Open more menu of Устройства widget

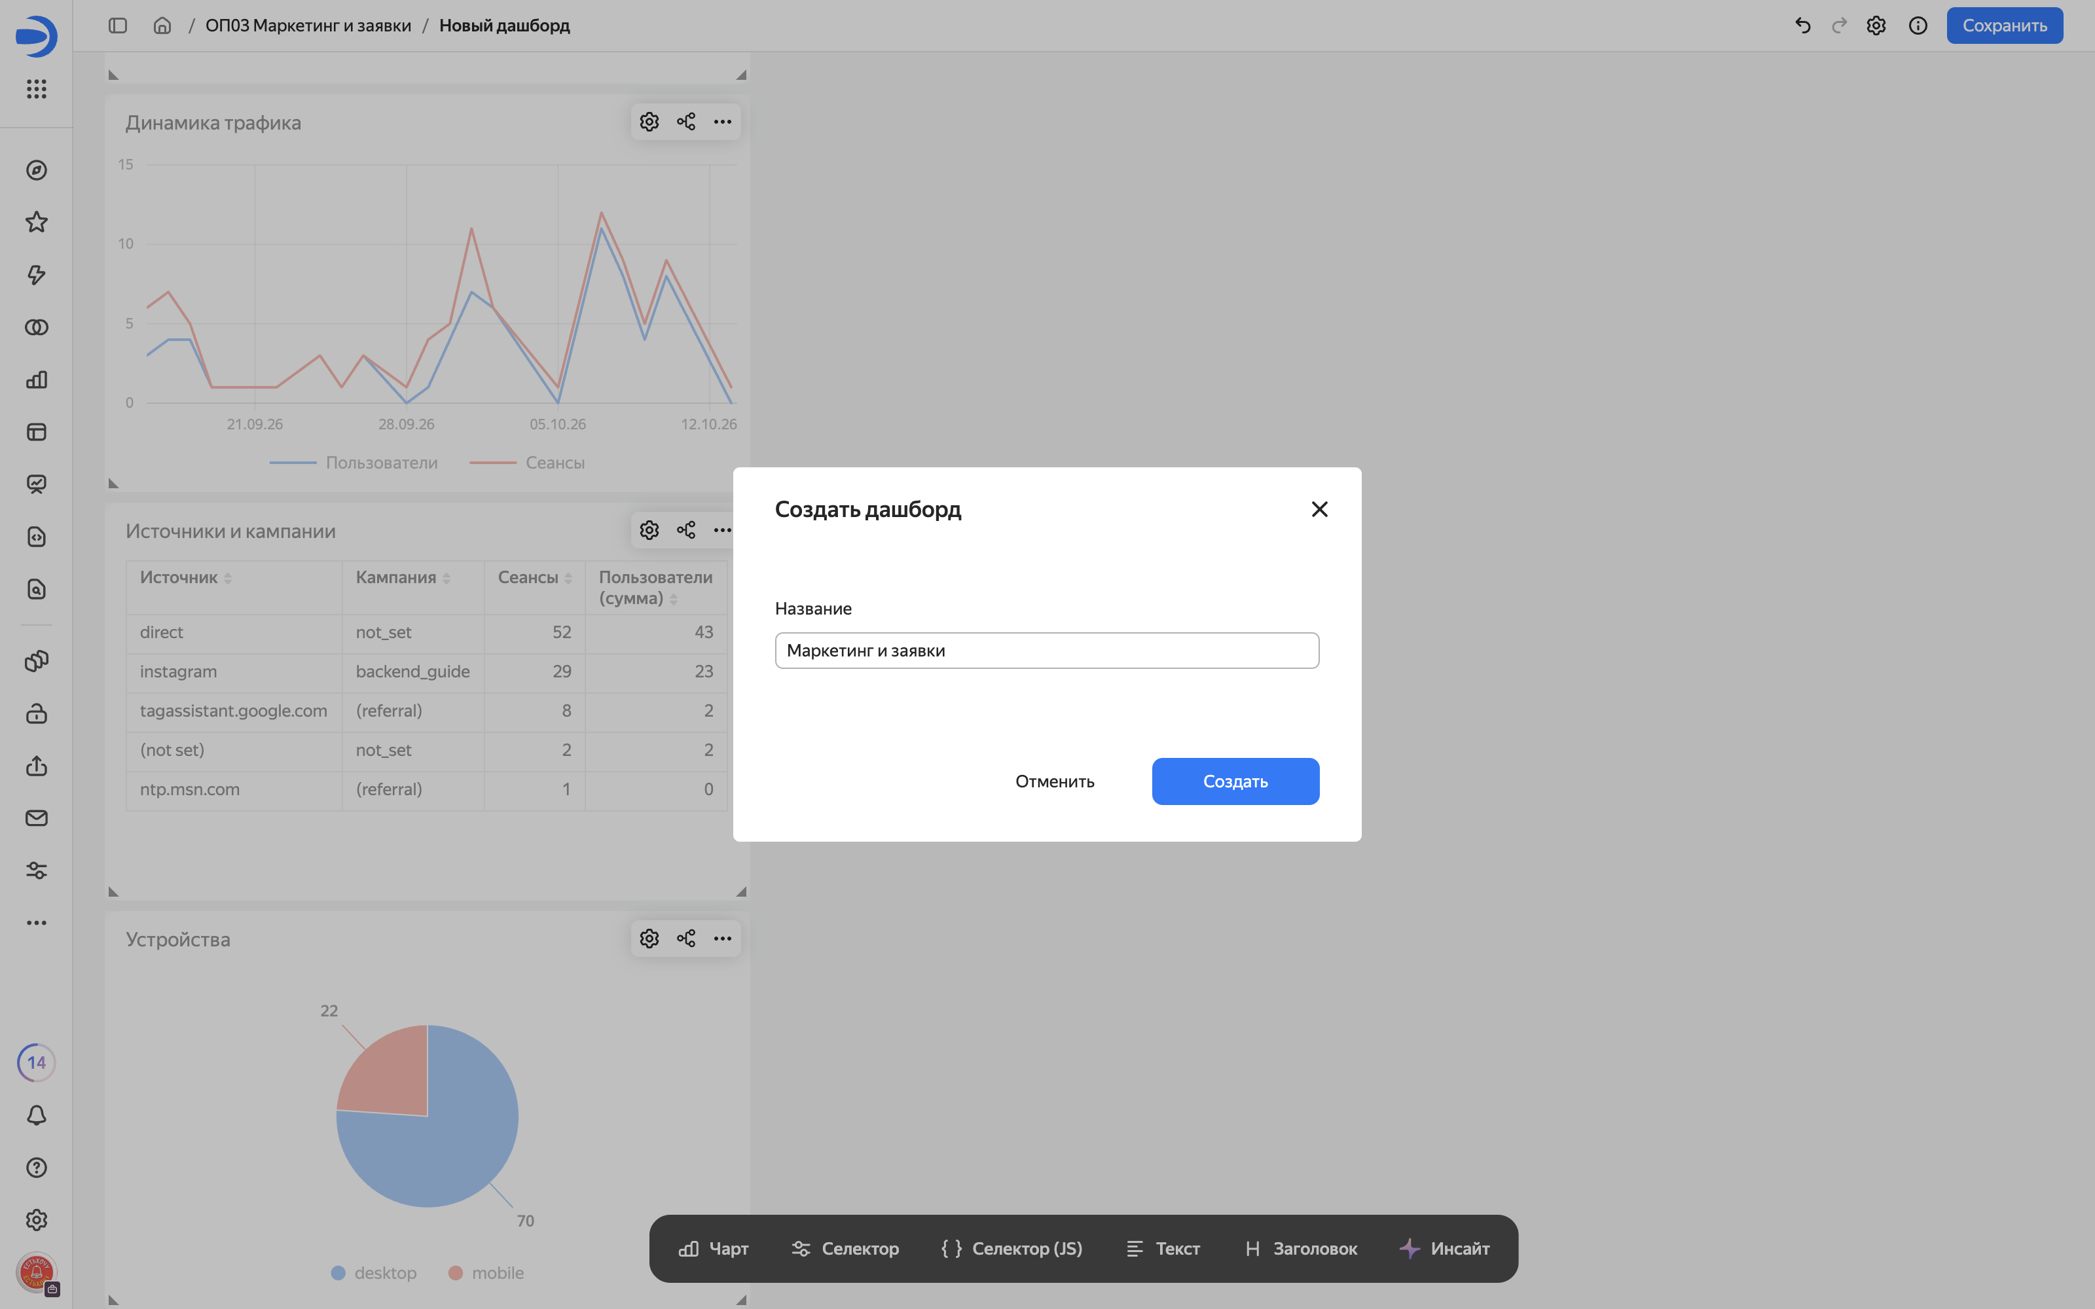click(722, 939)
